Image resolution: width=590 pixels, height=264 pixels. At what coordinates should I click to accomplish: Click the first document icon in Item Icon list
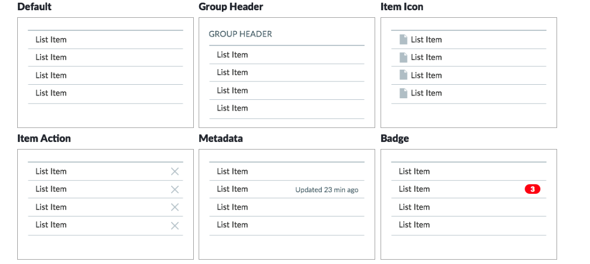coord(403,39)
